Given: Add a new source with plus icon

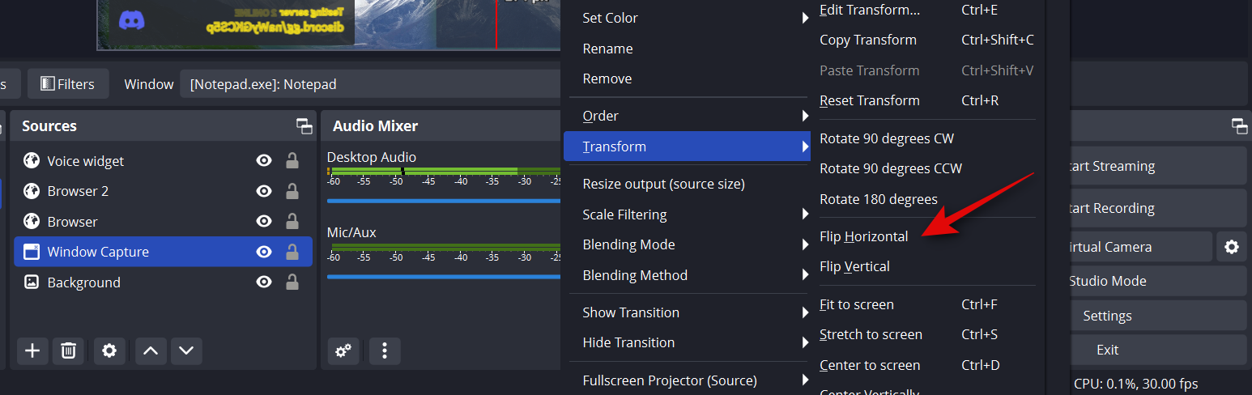Looking at the screenshot, I should [32, 350].
